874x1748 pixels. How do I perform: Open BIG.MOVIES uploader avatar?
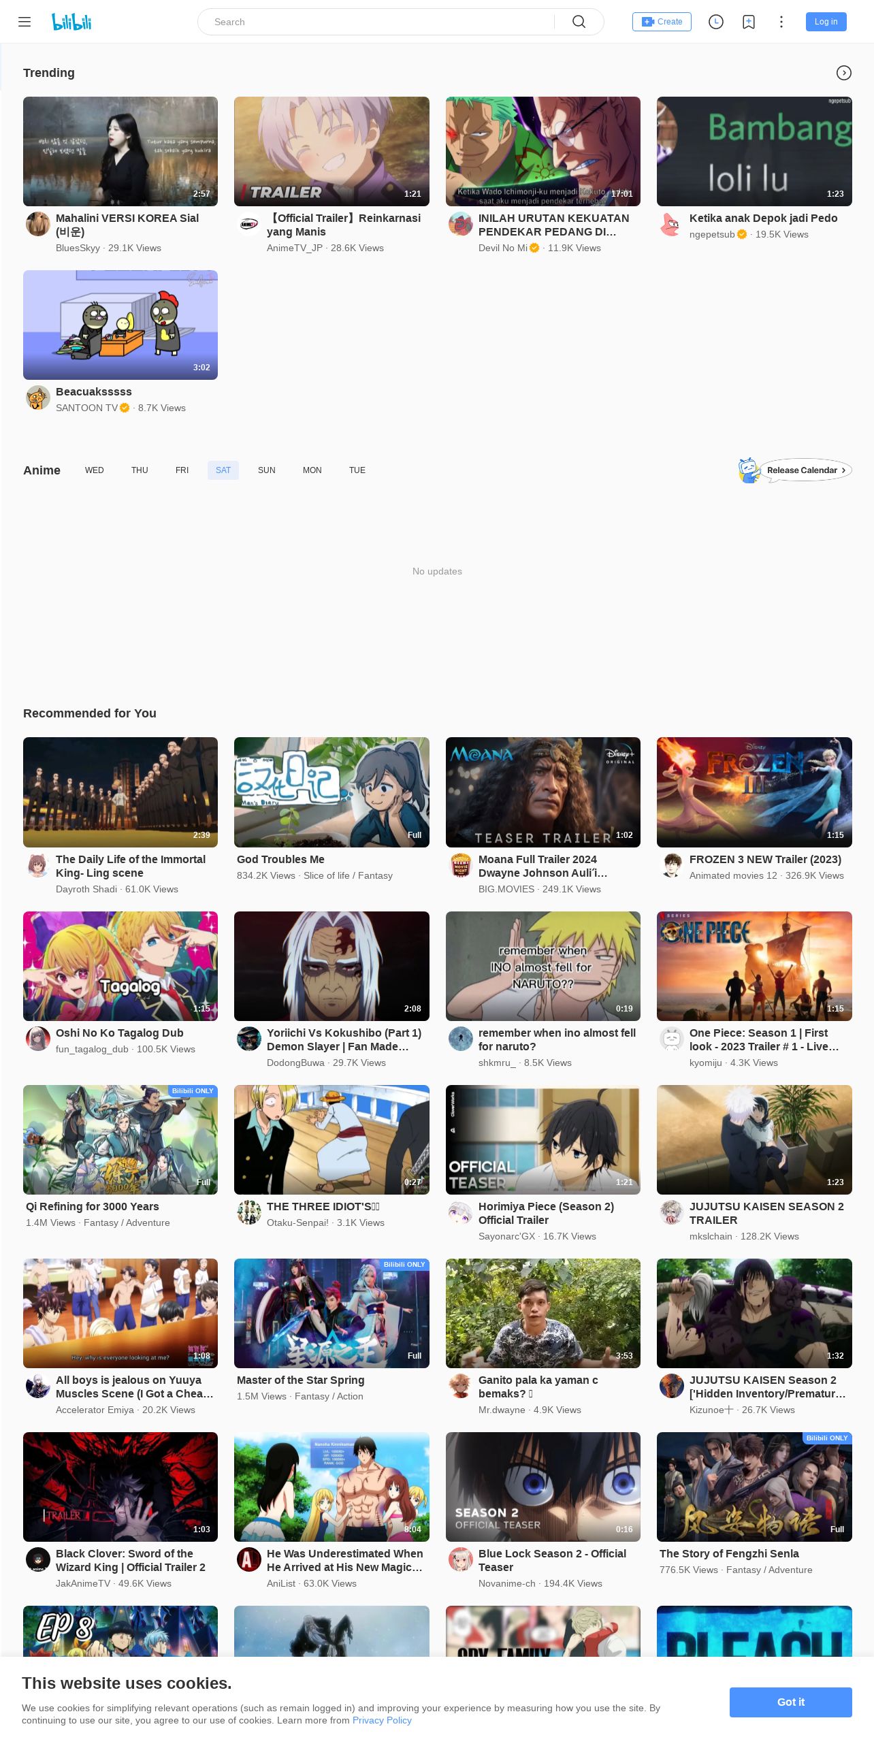[461, 865]
